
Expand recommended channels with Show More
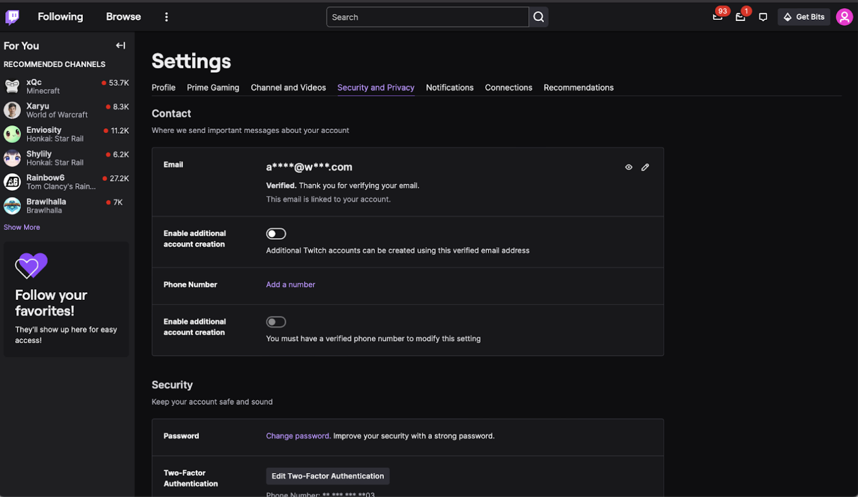pos(22,228)
